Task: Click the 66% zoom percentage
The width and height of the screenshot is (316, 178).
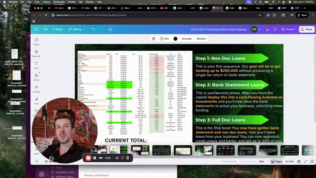Action: [x=262, y=161]
